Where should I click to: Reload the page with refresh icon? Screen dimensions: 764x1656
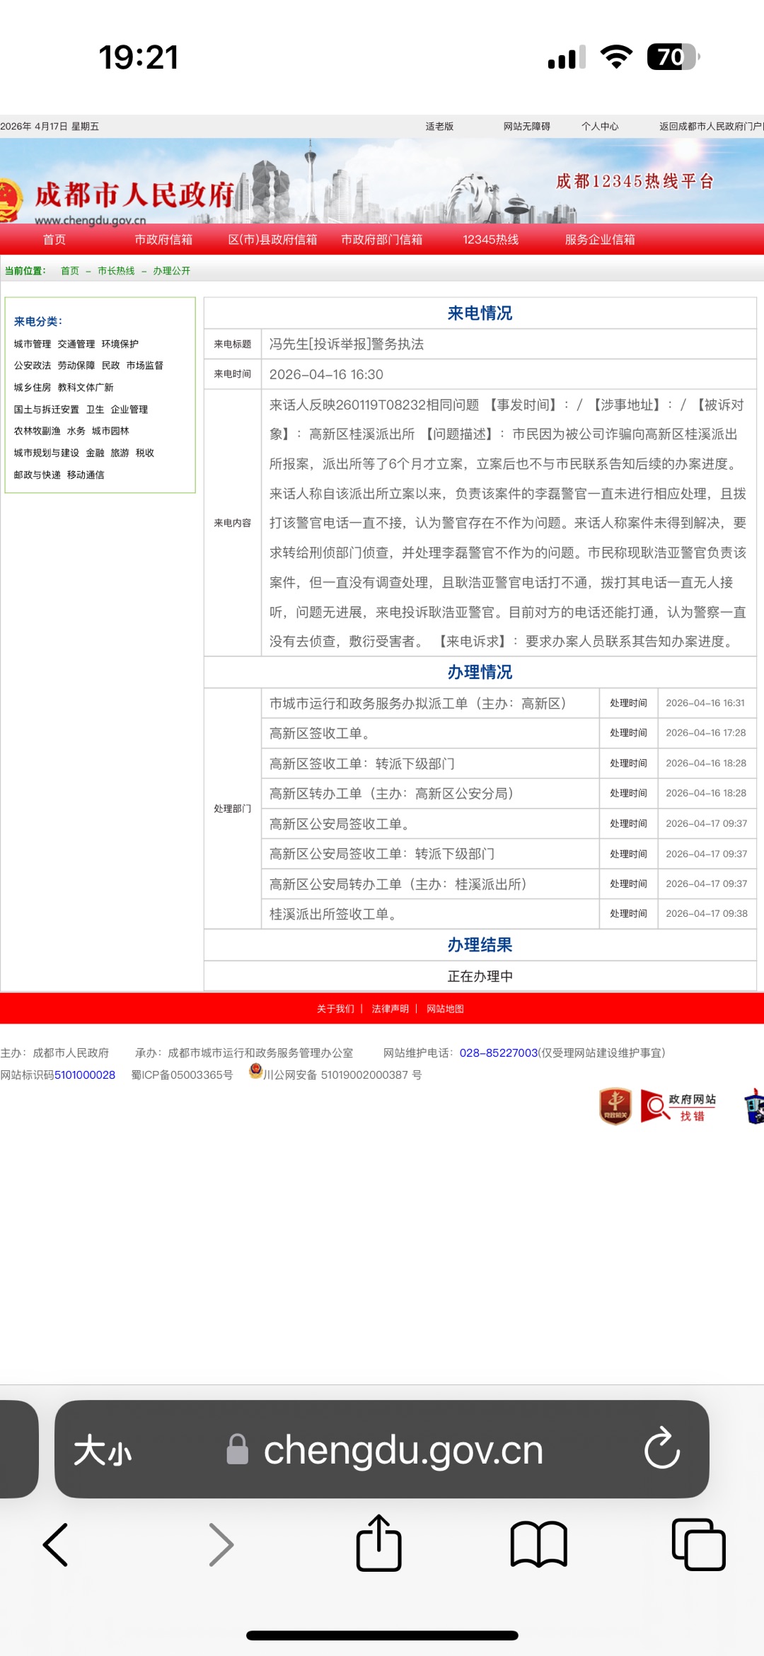662,1449
